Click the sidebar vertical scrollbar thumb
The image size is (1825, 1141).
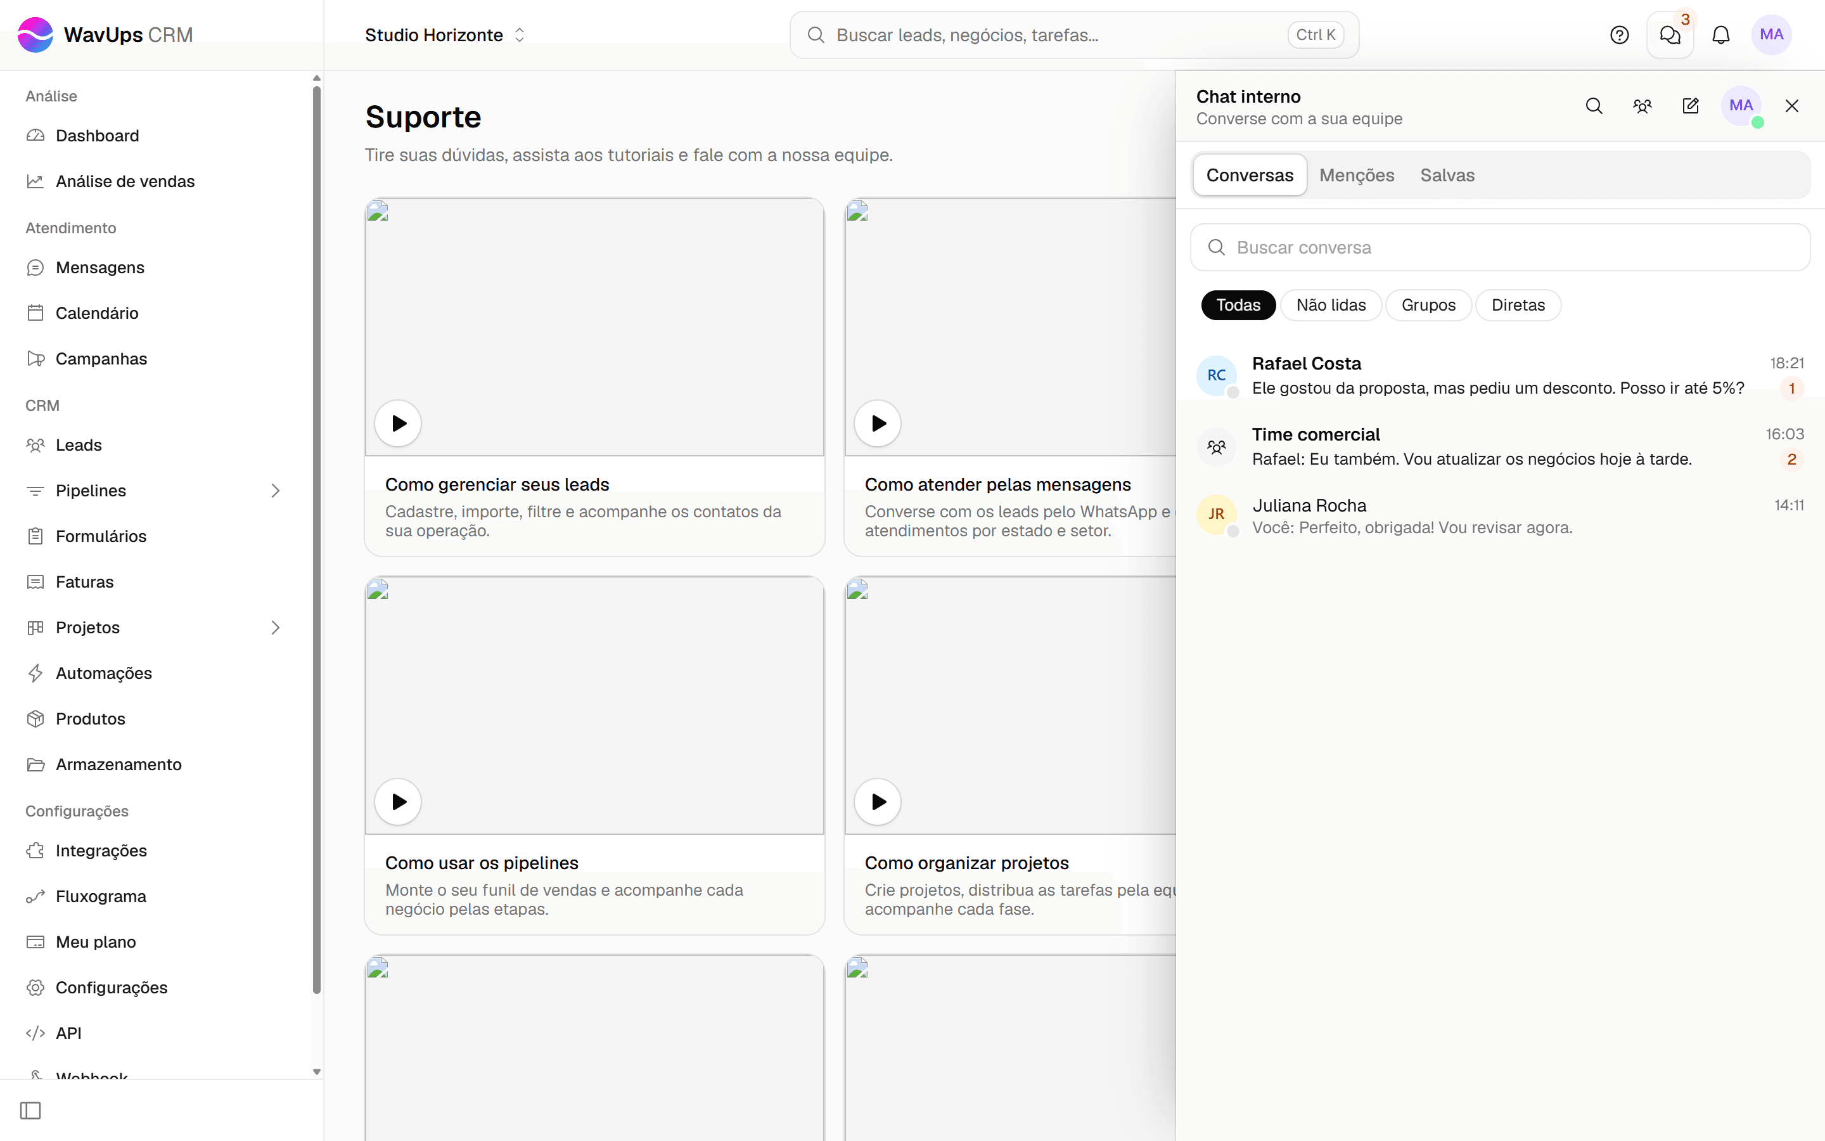[317, 539]
